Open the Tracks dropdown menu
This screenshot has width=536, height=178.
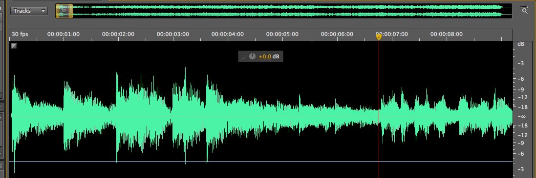pos(29,11)
